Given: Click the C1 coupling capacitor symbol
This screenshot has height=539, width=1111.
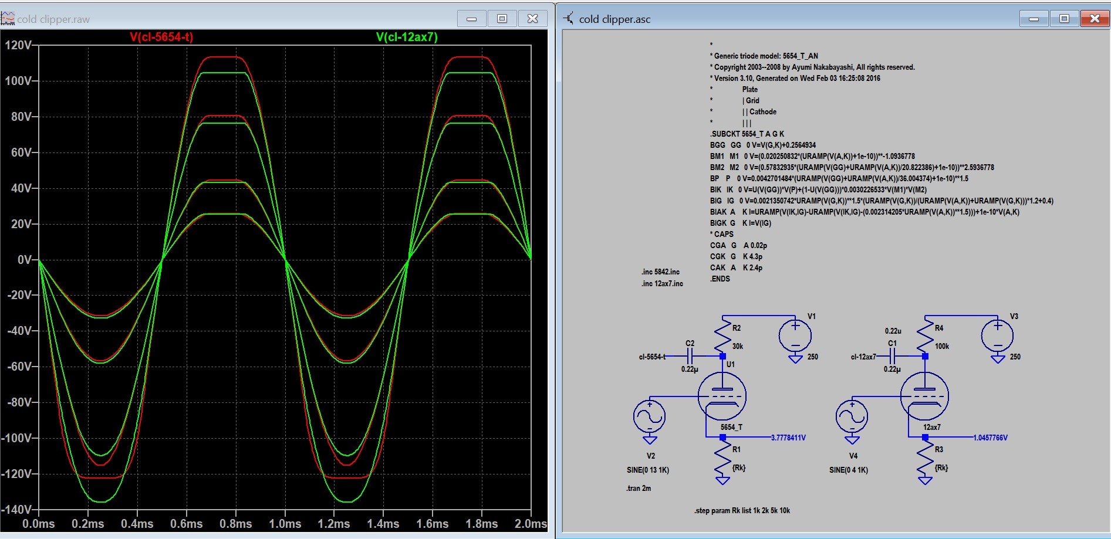Looking at the screenshot, I should coord(892,356).
